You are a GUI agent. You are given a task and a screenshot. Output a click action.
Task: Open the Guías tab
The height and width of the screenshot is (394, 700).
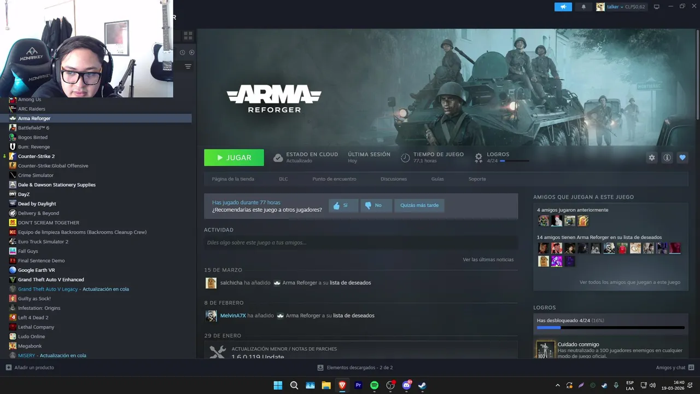[x=437, y=179]
